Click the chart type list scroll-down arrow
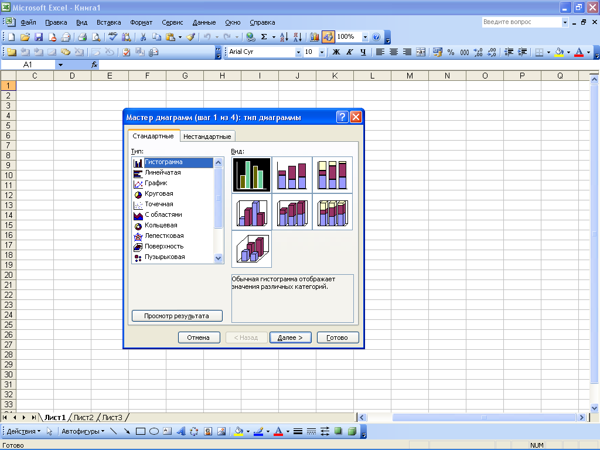The width and height of the screenshot is (600, 450). click(218, 258)
